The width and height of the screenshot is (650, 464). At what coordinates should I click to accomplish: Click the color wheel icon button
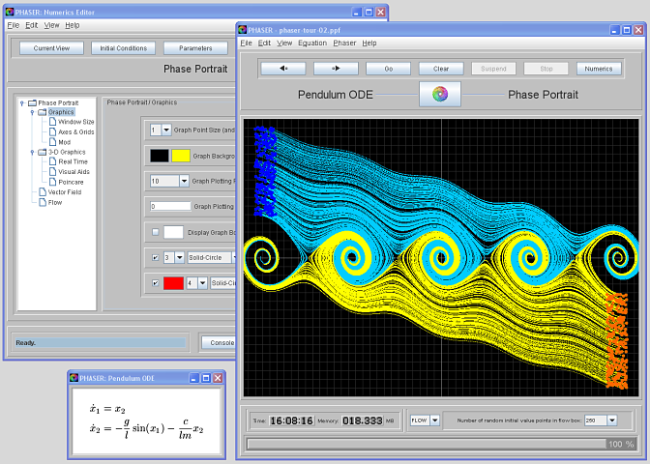pyautogui.click(x=439, y=94)
